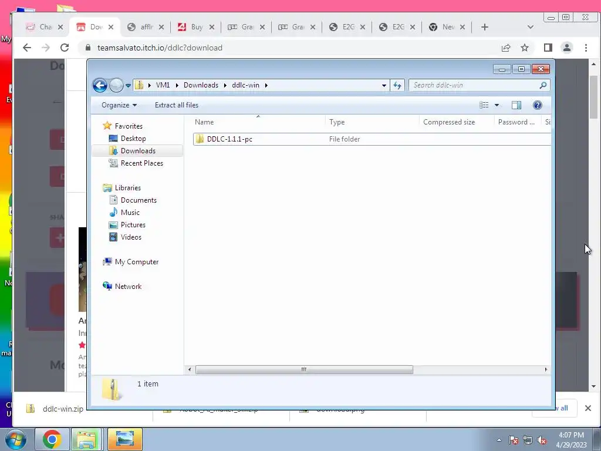Select ddlc-win in the address breadcrumb
The height and width of the screenshot is (451, 601).
click(x=246, y=85)
